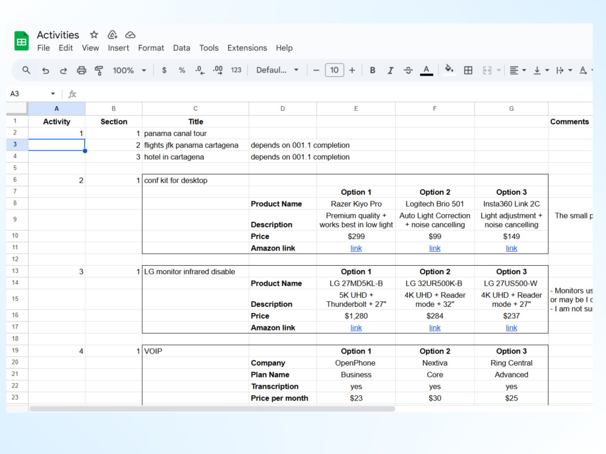The image size is (606, 454).
Task: Open the Tools menu
Action: tap(208, 48)
